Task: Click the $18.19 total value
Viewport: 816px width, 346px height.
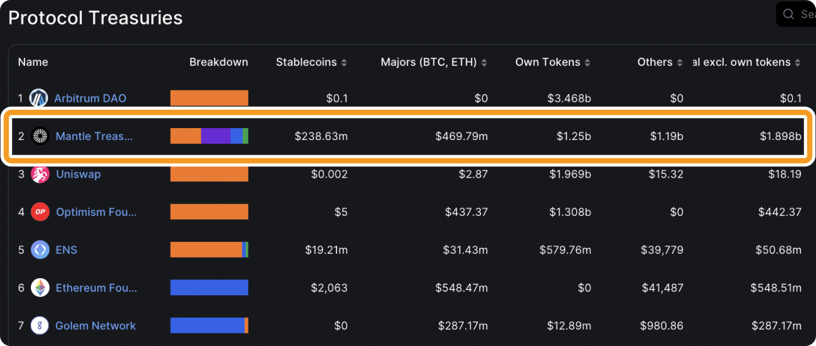Action: (785, 174)
